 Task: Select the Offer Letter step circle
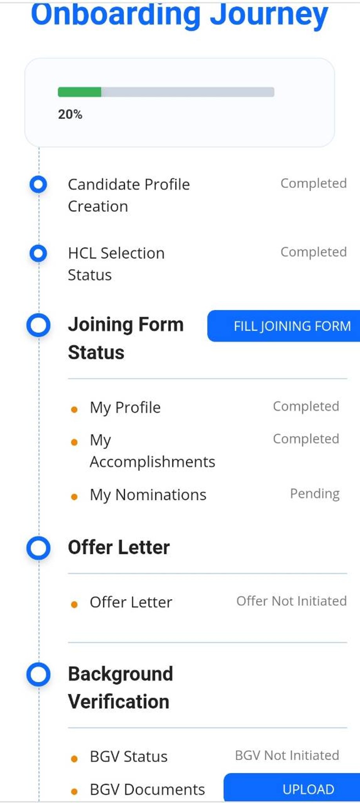tap(38, 548)
